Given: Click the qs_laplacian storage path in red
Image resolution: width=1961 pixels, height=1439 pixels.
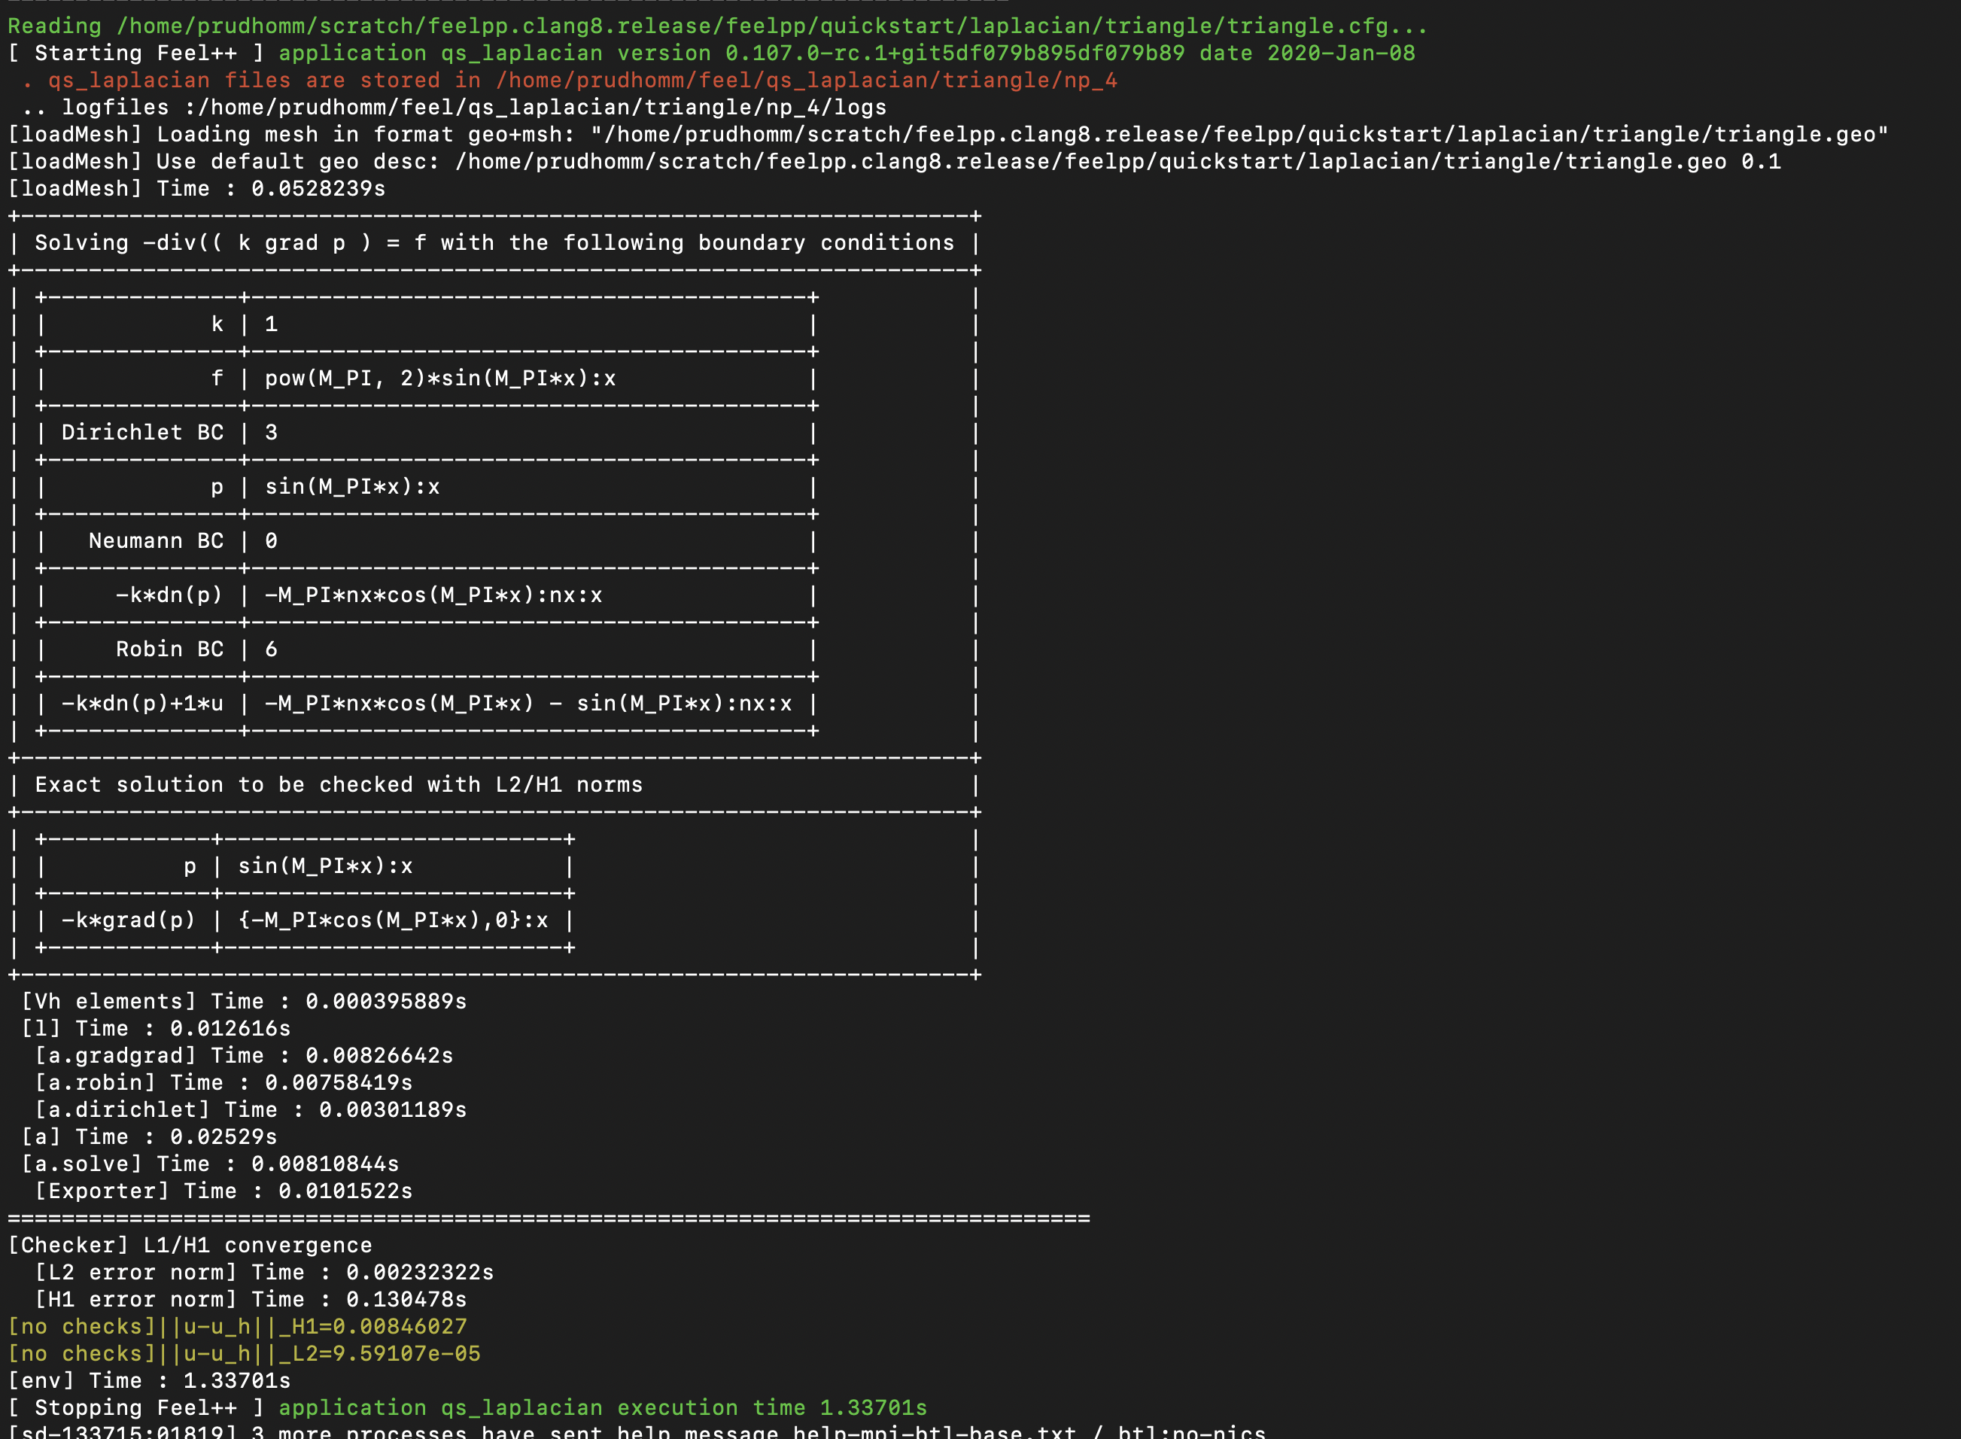Looking at the screenshot, I should (x=801, y=80).
